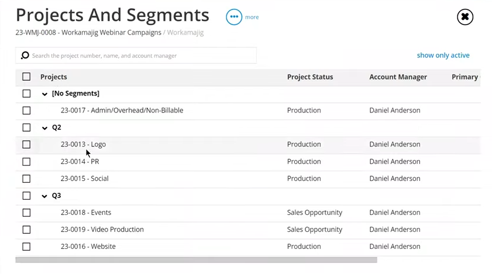Click Daniel Anderson in the PR row

coord(394,162)
